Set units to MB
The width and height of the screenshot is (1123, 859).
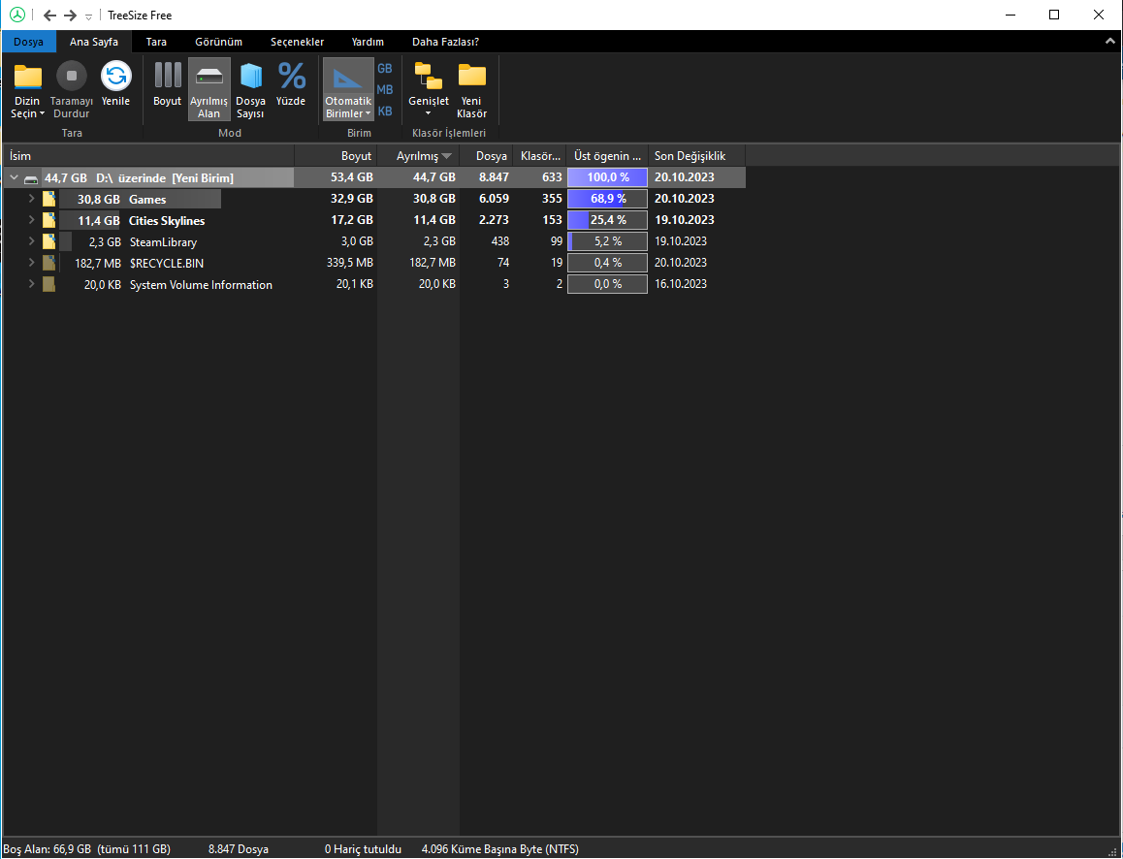tap(385, 89)
